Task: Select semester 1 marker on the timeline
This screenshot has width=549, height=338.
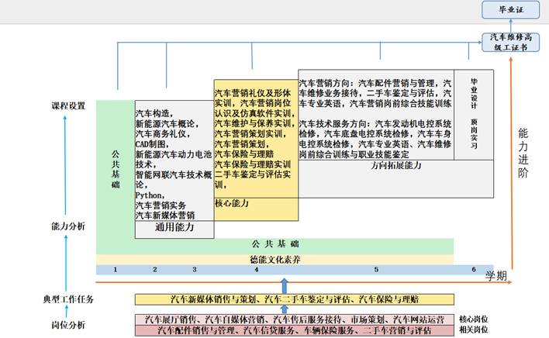Action: 115,269
